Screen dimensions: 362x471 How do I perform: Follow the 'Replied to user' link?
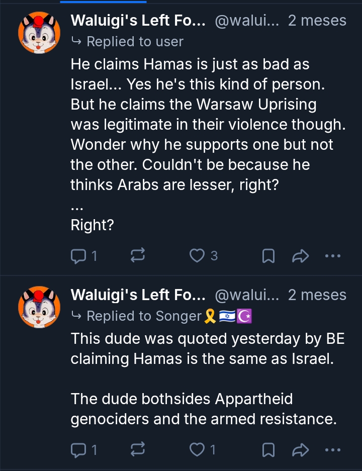(x=134, y=41)
